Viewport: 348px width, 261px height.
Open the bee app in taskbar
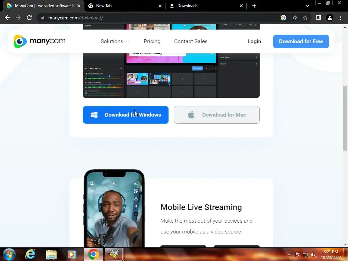point(114,254)
